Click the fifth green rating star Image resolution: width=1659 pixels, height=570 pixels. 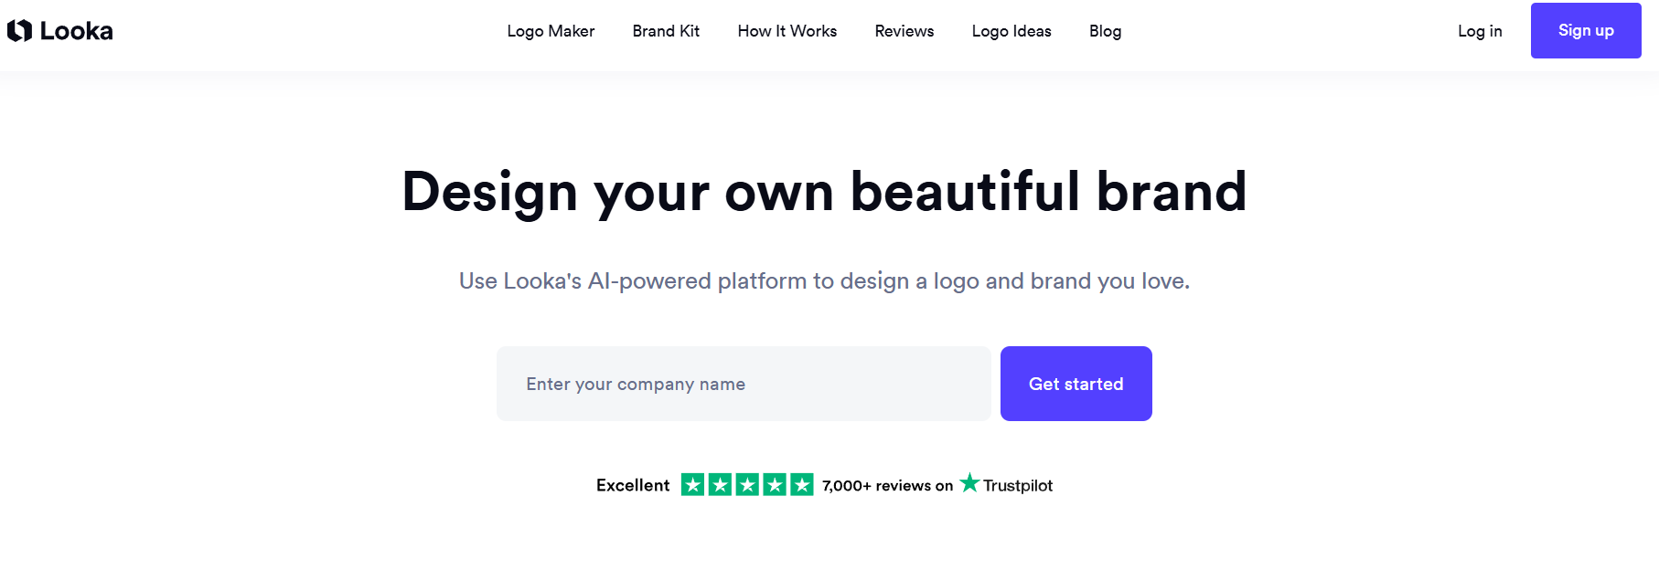point(802,485)
